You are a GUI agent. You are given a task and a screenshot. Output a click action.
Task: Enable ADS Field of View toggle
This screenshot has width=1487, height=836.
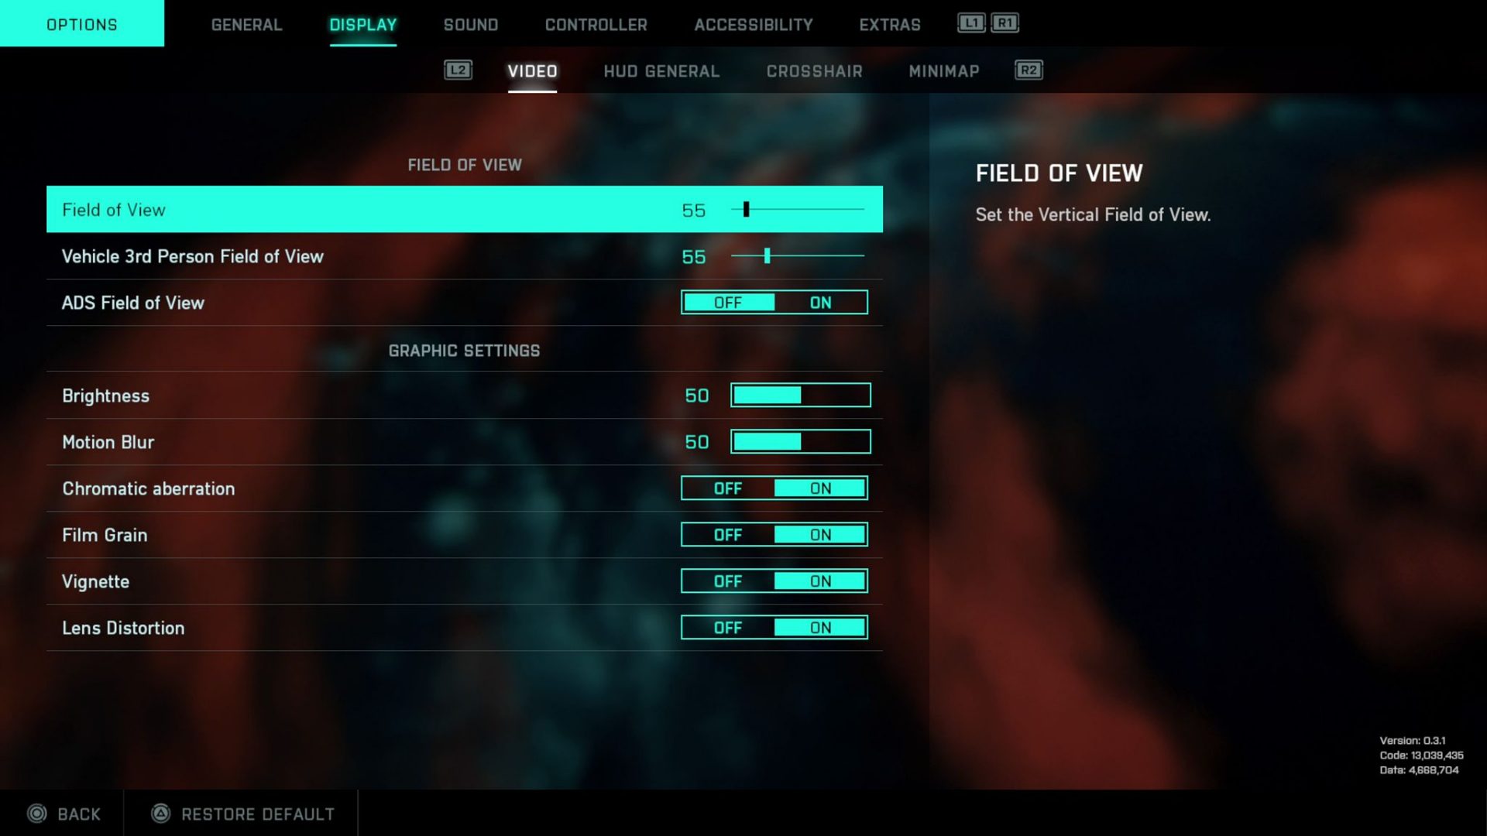point(820,302)
